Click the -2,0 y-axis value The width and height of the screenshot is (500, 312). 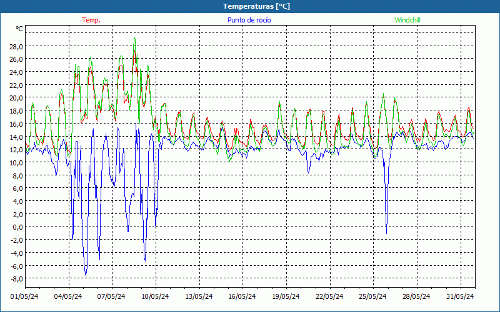click(17, 240)
